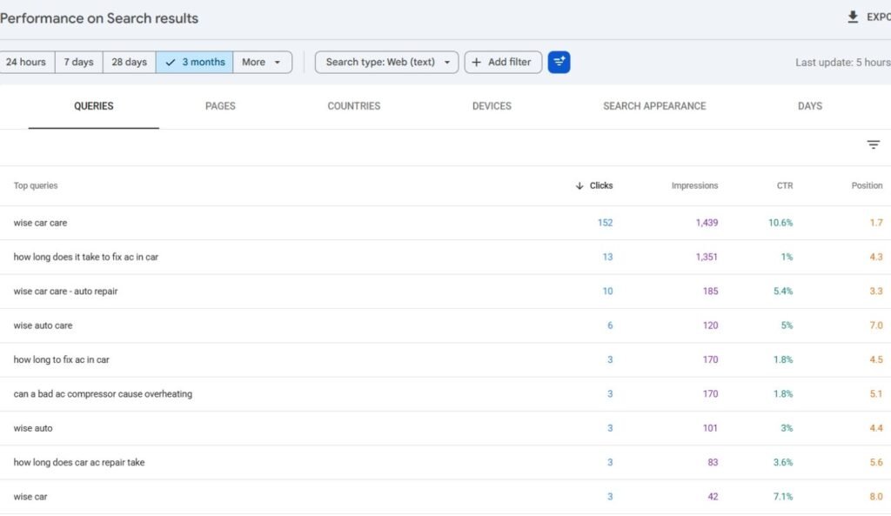Sort table by Position column header
Image resolution: width=891 pixels, height=516 pixels.
click(x=867, y=186)
